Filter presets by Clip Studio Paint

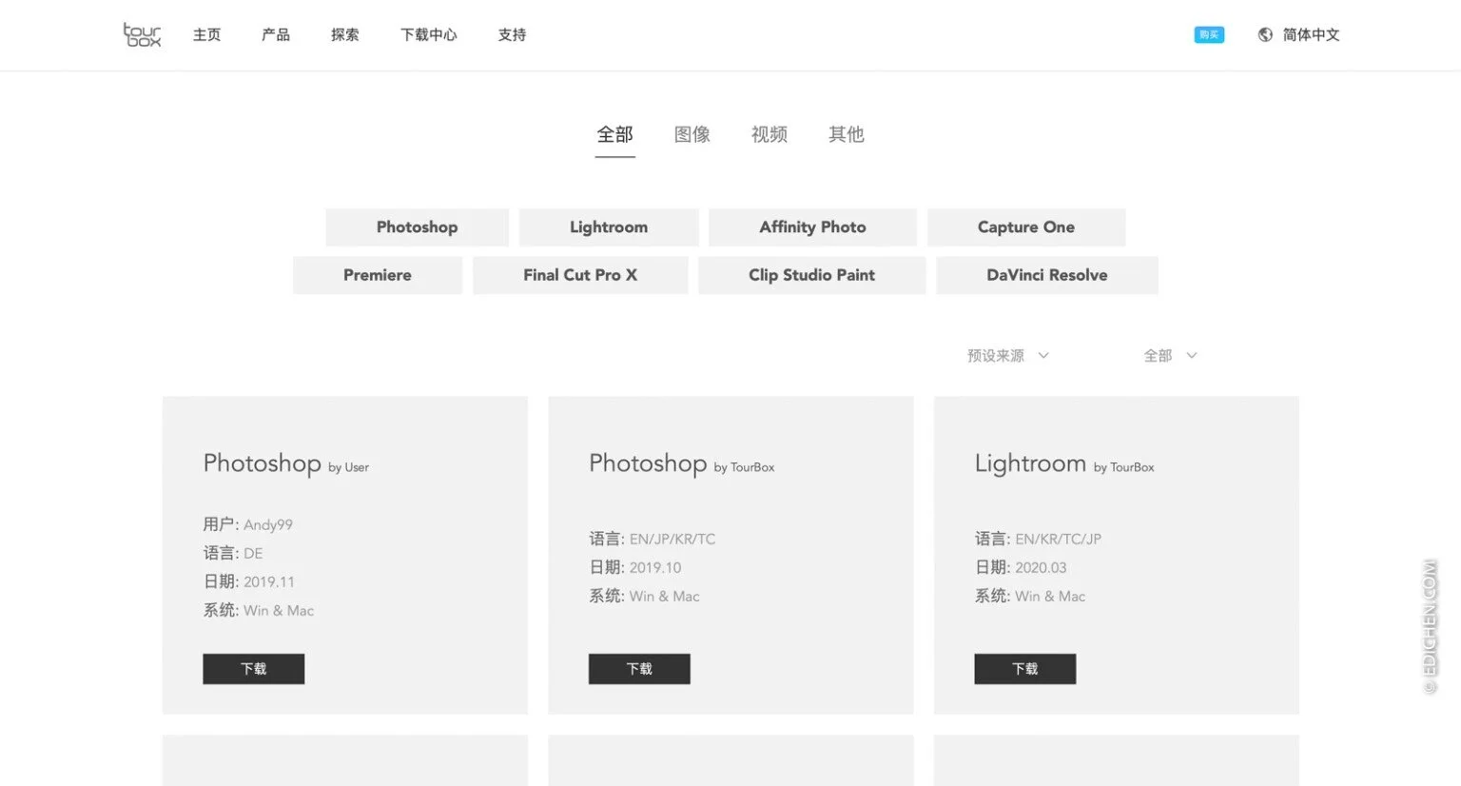tap(811, 275)
